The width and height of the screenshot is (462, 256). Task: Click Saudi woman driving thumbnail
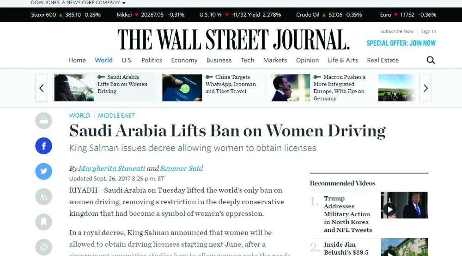coord(74,87)
